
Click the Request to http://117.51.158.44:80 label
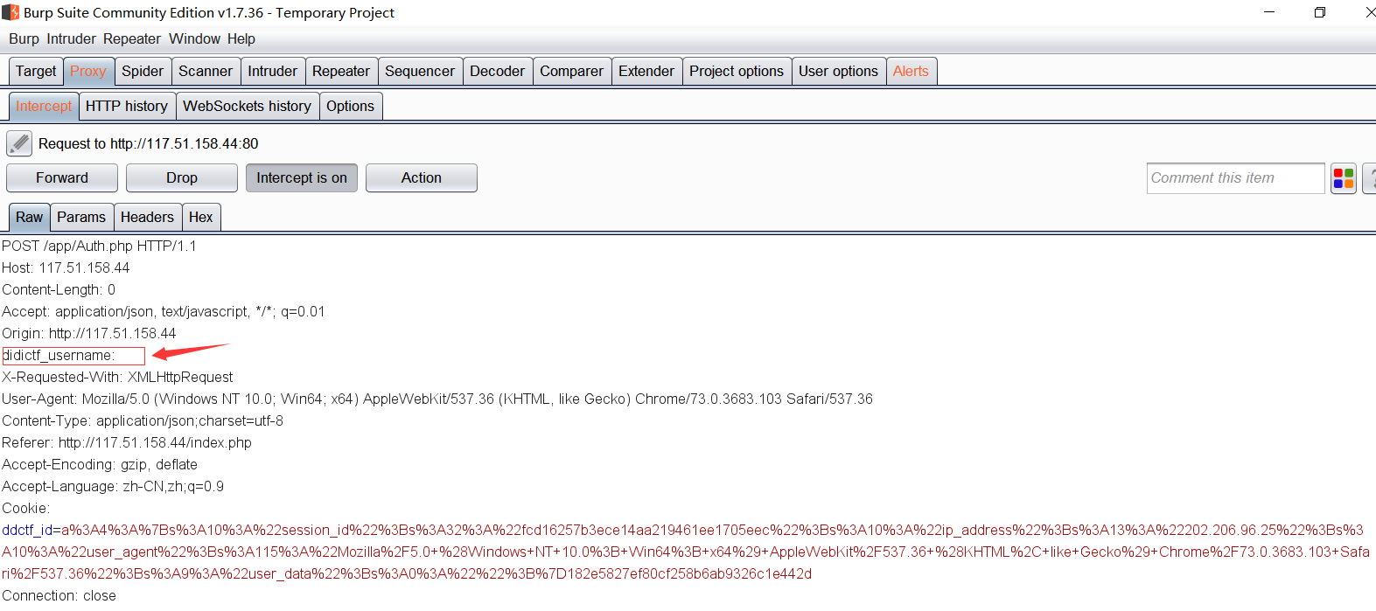click(149, 144)
